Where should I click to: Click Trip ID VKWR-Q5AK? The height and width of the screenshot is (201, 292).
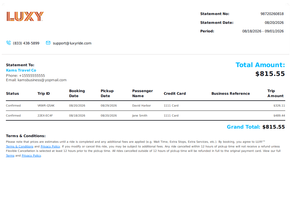pos(46,106)
